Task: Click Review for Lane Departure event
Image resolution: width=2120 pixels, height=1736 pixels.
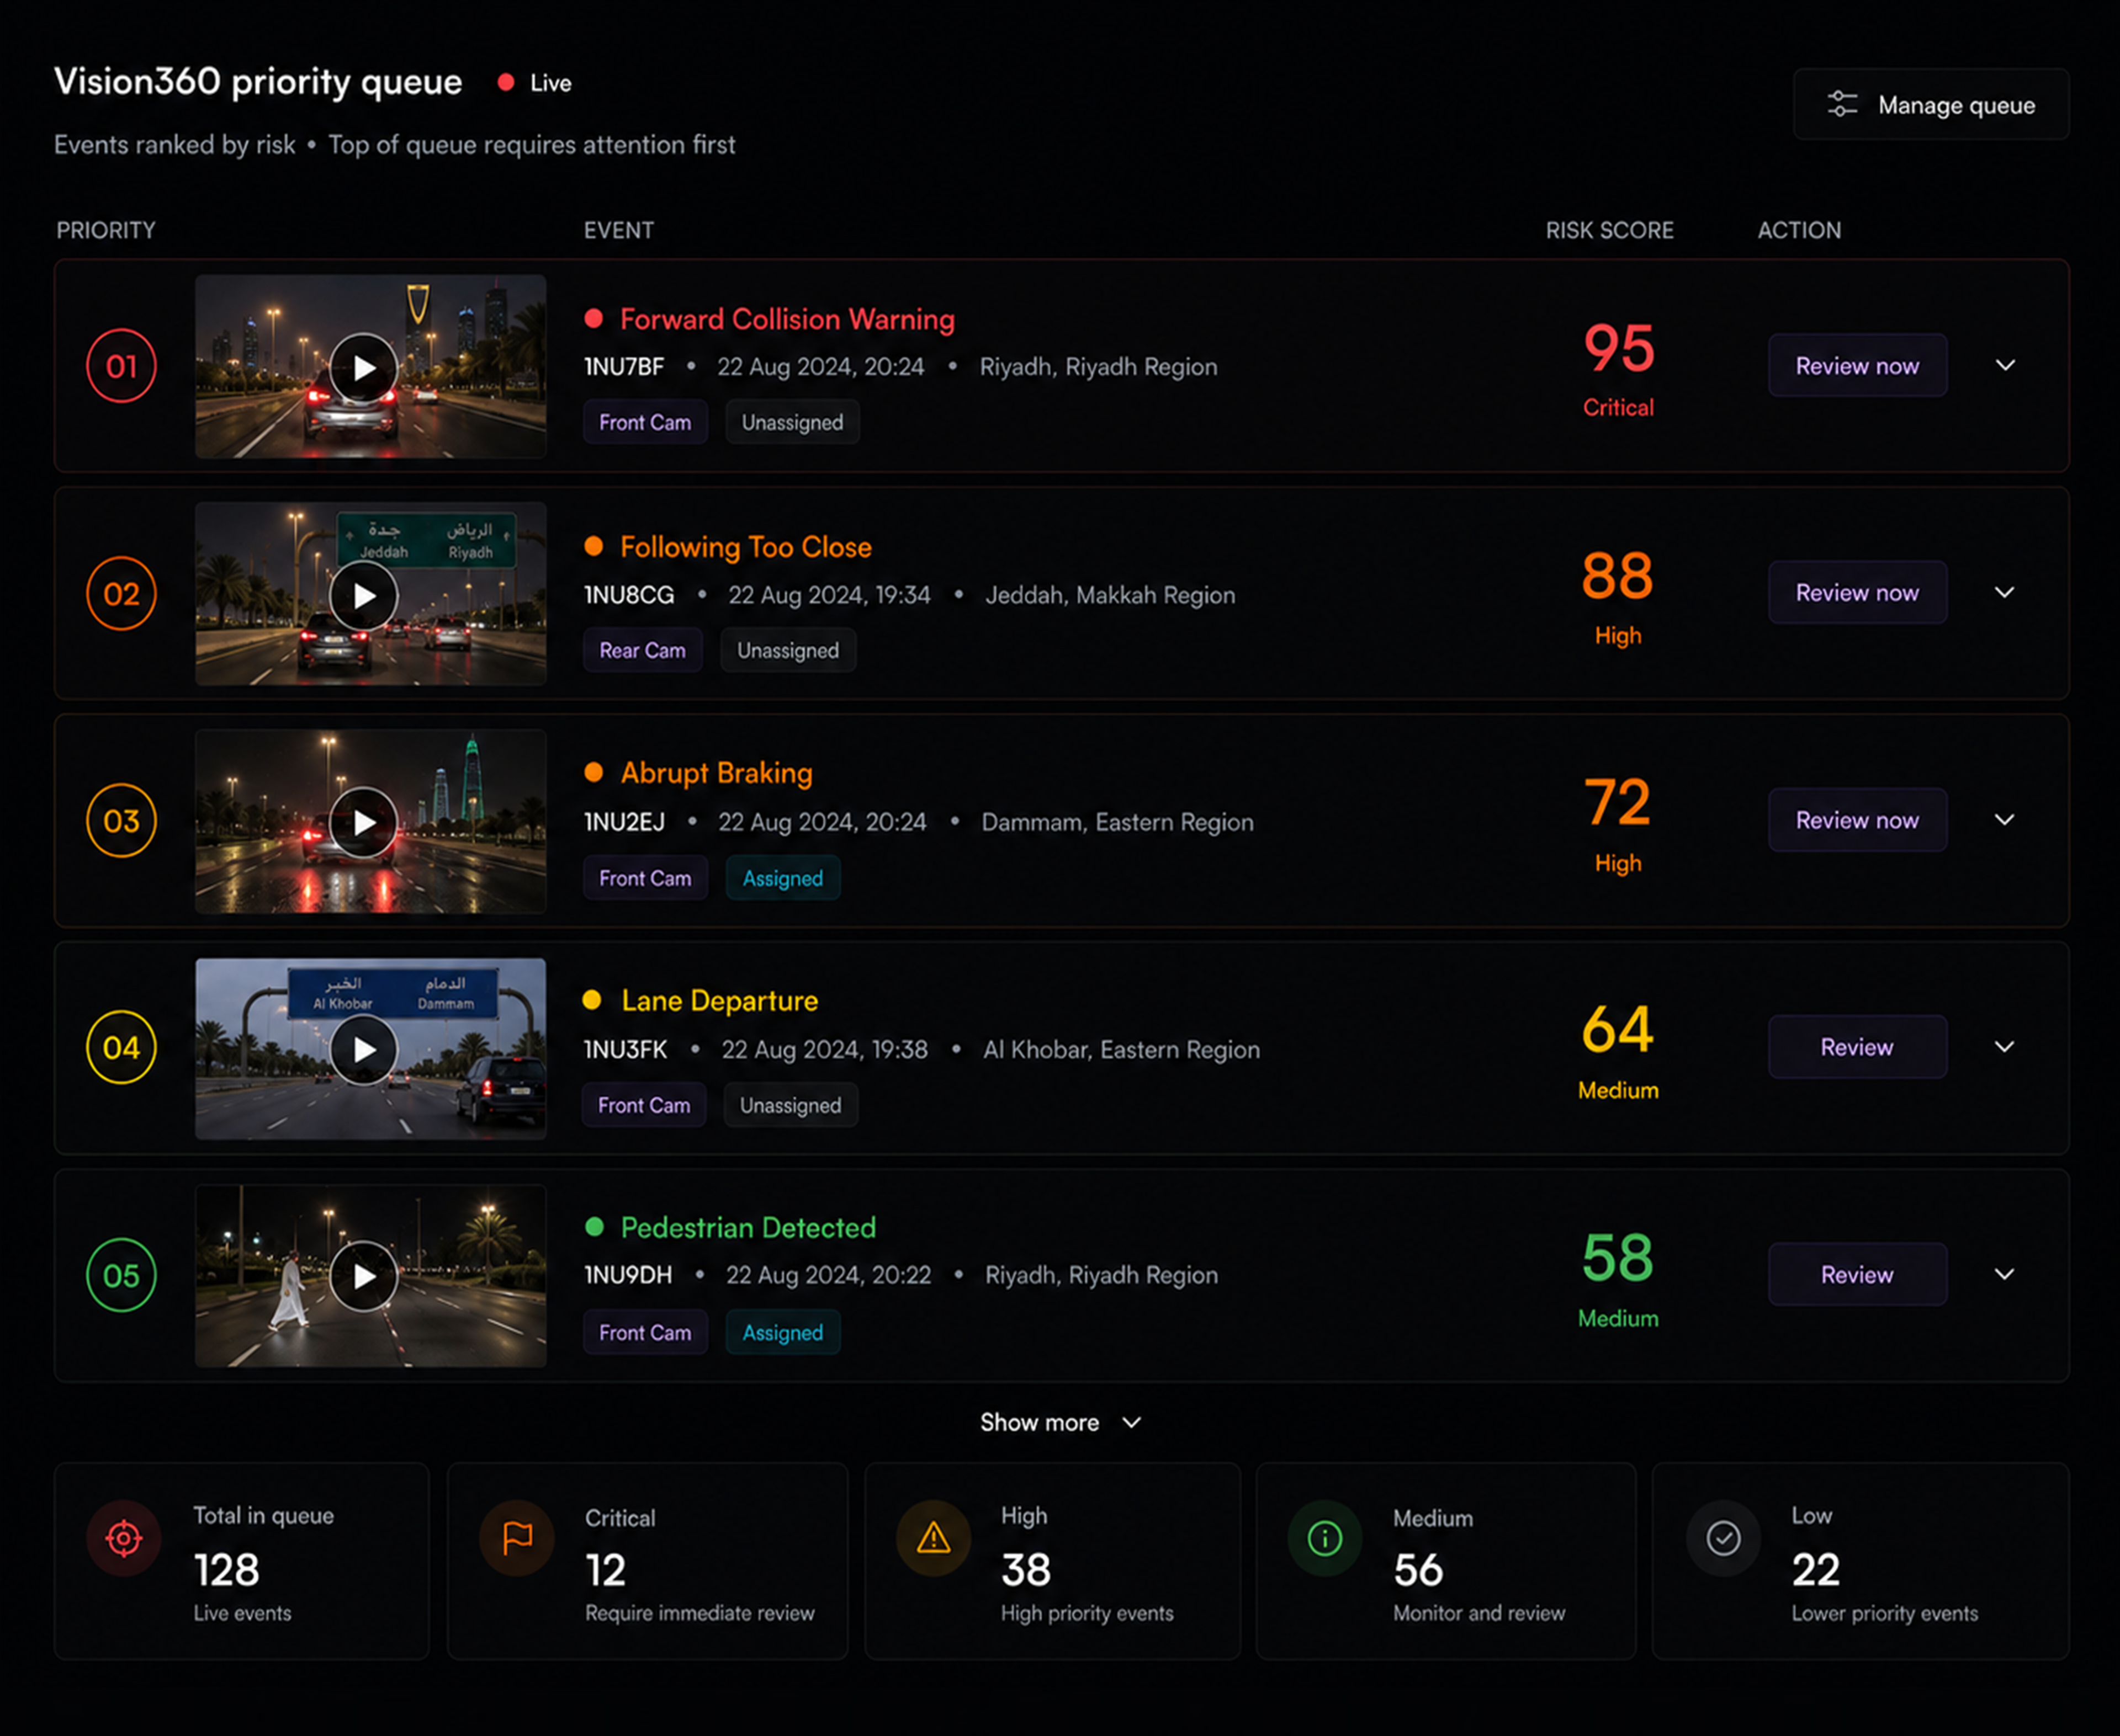Action: click(1857, 1047)
